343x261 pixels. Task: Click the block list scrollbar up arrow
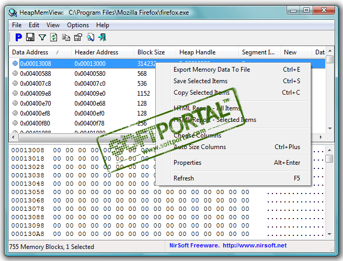point(330,51)
